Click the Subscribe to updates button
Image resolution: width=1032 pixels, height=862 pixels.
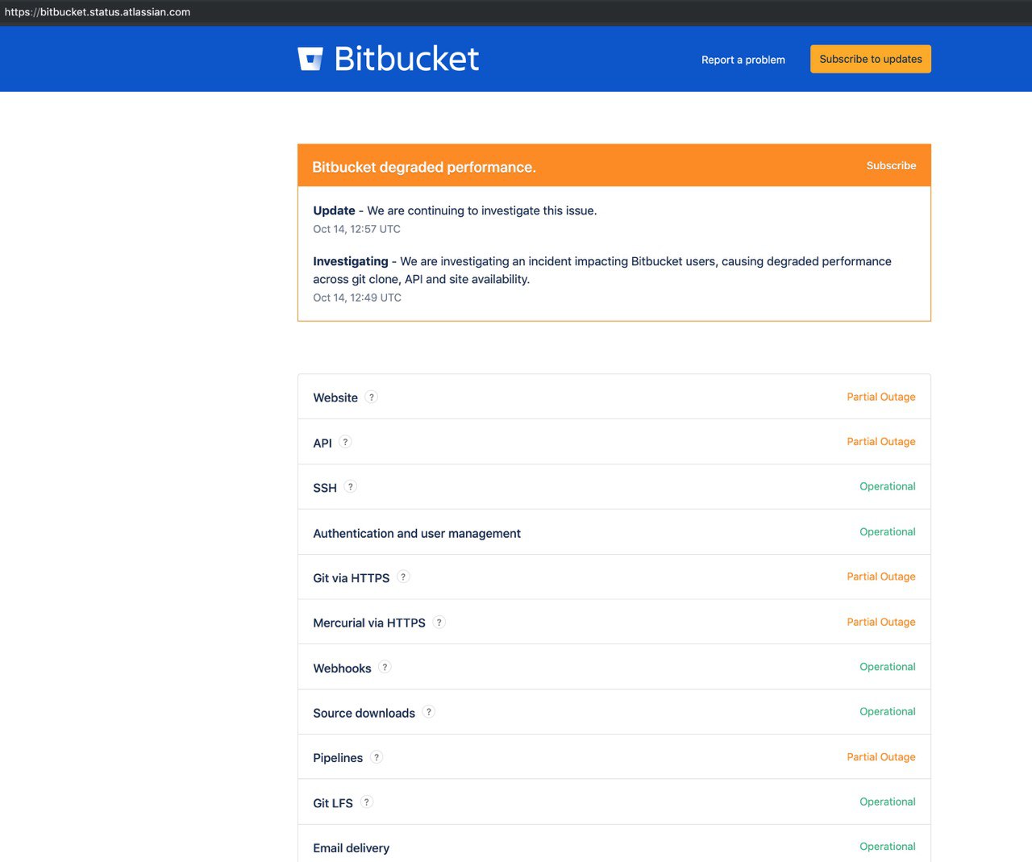[871, 59]
